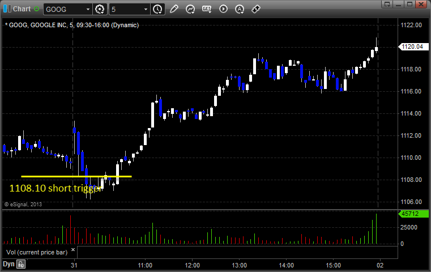The height and width of the screenshot is (272, 431).
Task: Click the Dyn label at bottom left
Action: [x=8, y=264]
